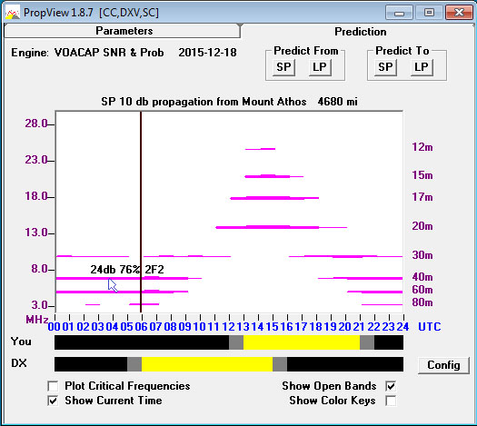The height and width of the screenshot is (426, 477).
Task: Uncheck Show Open Bands checkbox
Action: (391, 386)
